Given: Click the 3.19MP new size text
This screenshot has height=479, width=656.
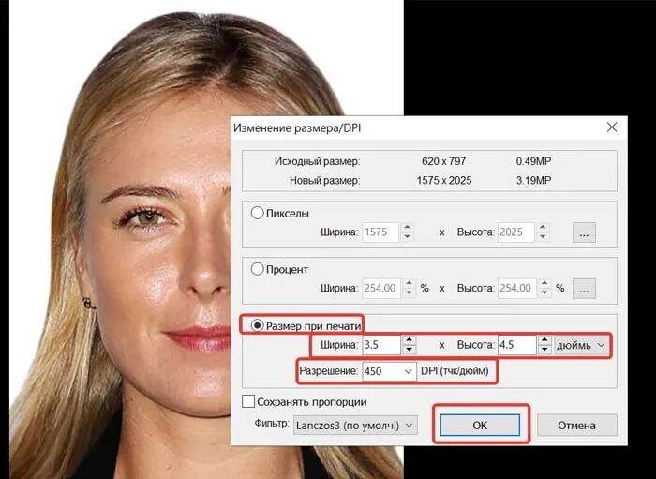Looking at the screenshot, I should (533, 180).
